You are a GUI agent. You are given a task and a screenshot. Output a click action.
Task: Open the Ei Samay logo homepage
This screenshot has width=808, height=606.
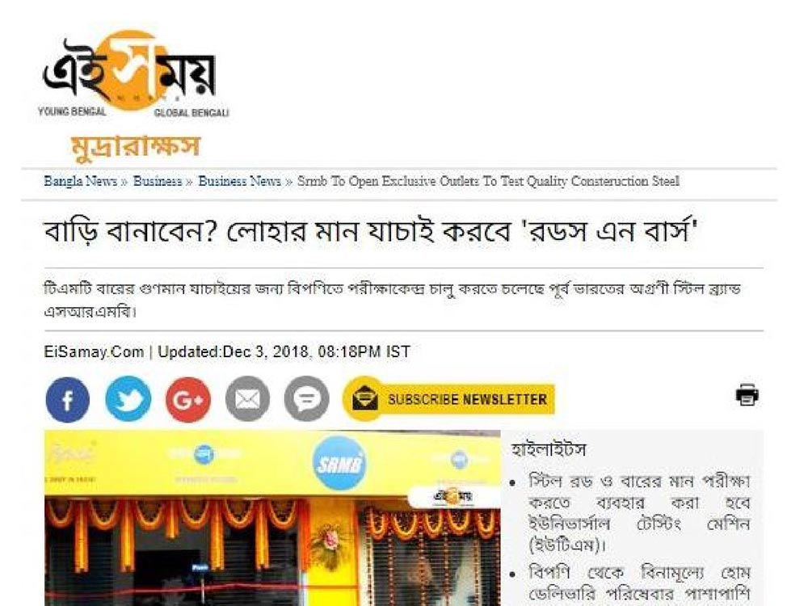(133, 74)
